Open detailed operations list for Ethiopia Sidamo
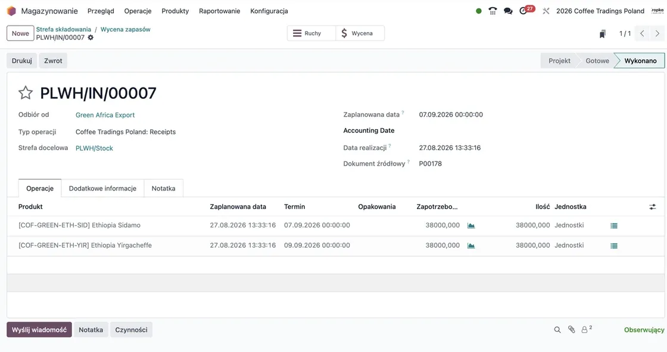Image resolution: width=667 pixels, height=352 pixels. pyautogui.click(x=614, y=226)
